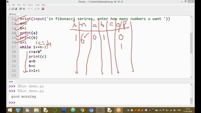Save the file with the floppy disk icon
Viewport: 201px width, 113px height.
pyautogui.click(x=16, y=9)
